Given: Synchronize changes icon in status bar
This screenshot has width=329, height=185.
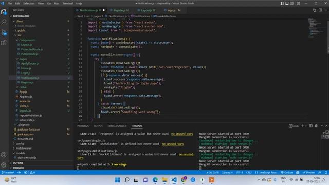Looking at the screenshot, I should pos(19,173).
